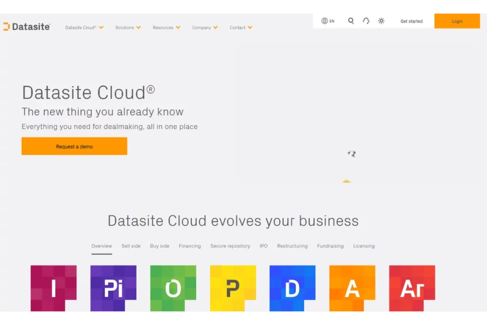Open the Get started link
Image resolution: width=487 pixels, height=325 pixels.
click(411, 21)
